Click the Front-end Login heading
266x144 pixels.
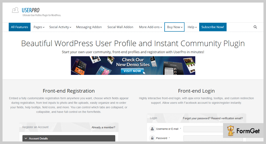(196, 91)
